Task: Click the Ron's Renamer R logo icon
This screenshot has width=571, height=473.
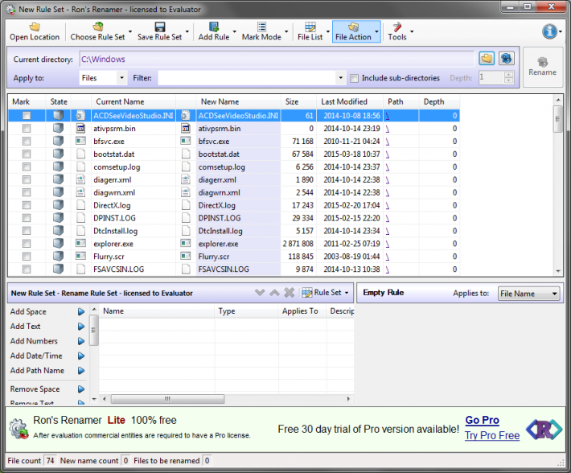Action: coord(544,430)
